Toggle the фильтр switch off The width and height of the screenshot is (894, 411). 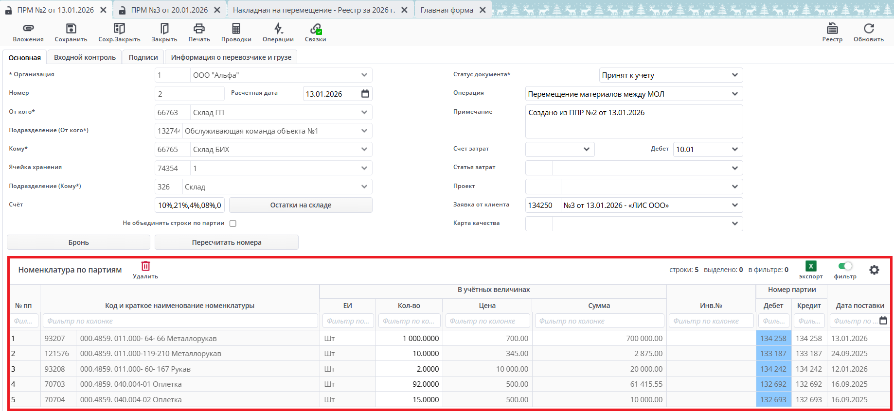click(x=845, y=266)
